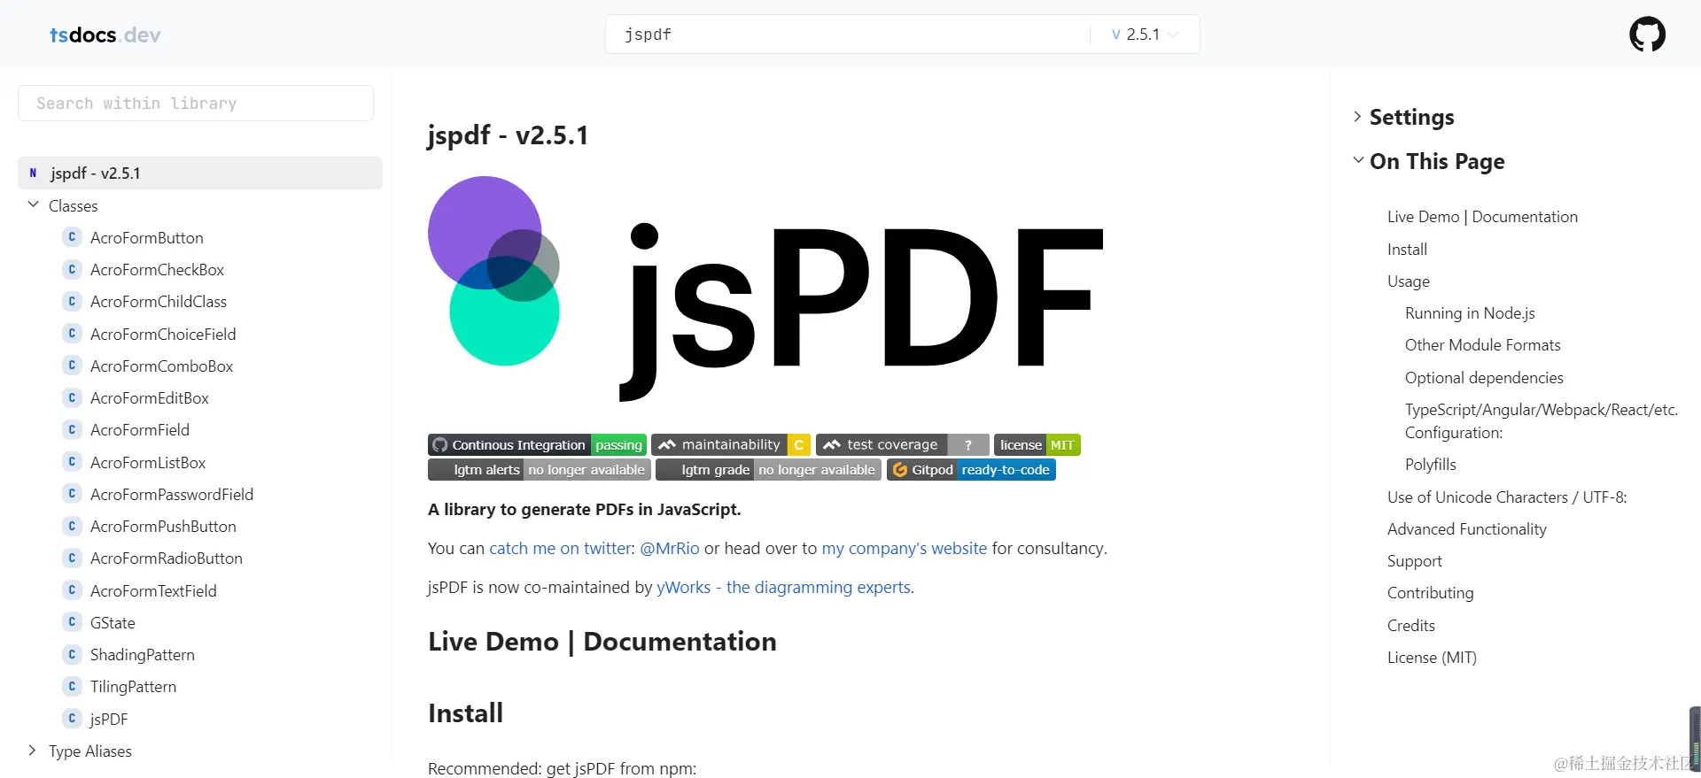The image size is (1701, 778).
Task: Click lgtm alerts no longer available badge
Action: click(x=540, y=470)
